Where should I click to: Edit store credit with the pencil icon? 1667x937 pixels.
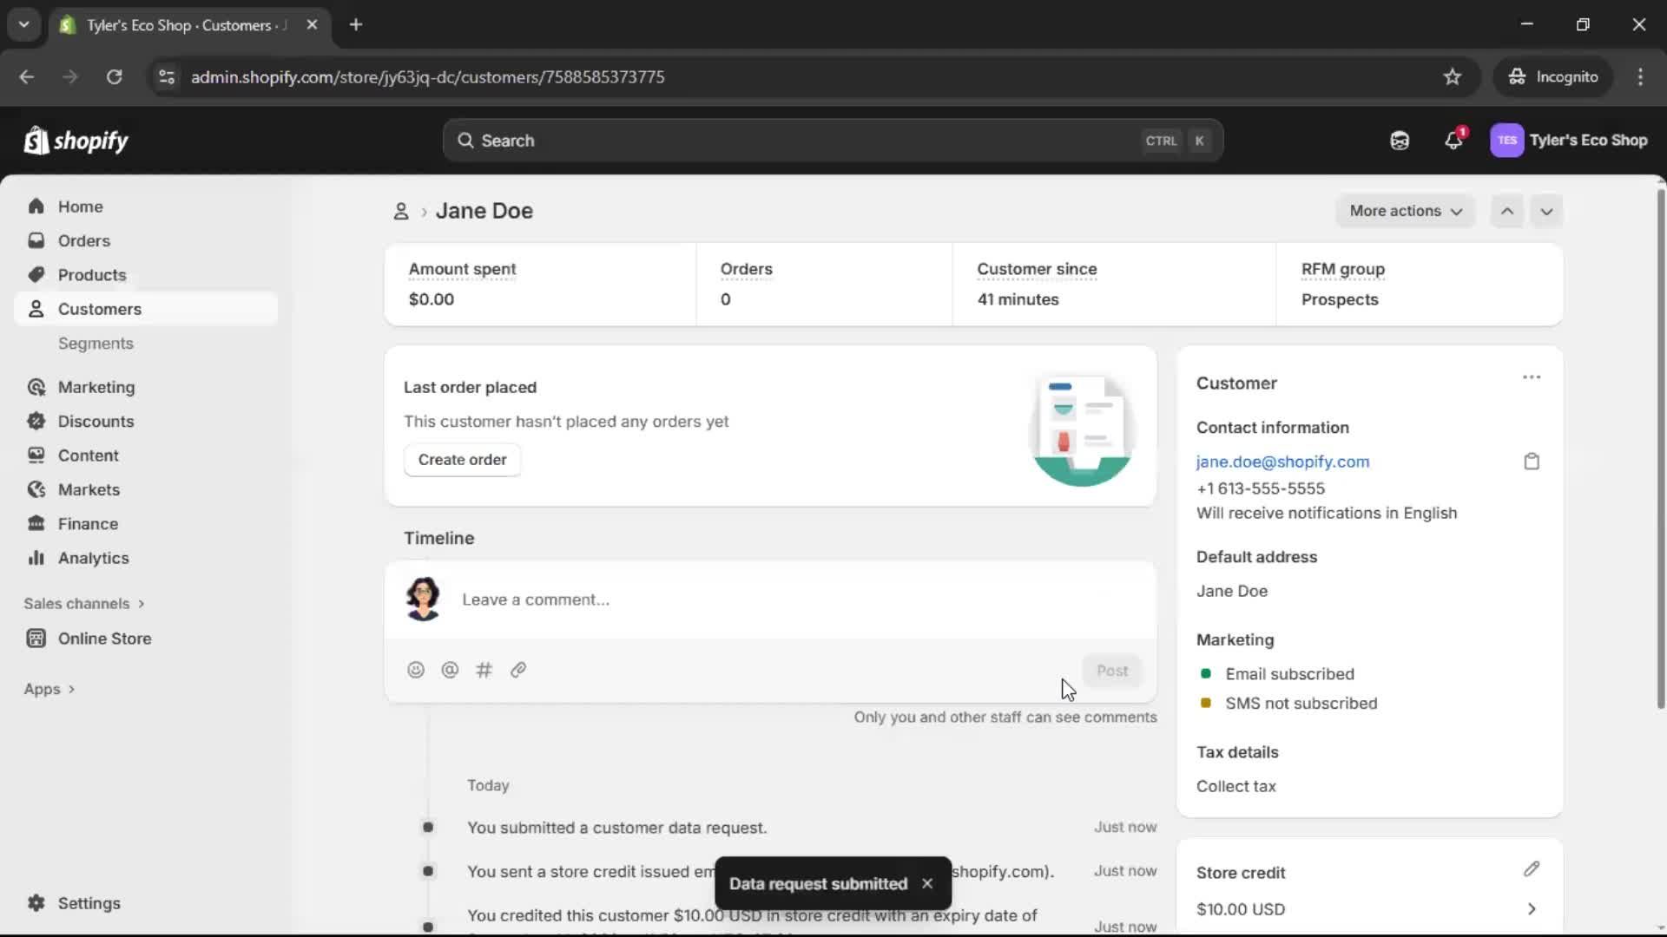1532,870
